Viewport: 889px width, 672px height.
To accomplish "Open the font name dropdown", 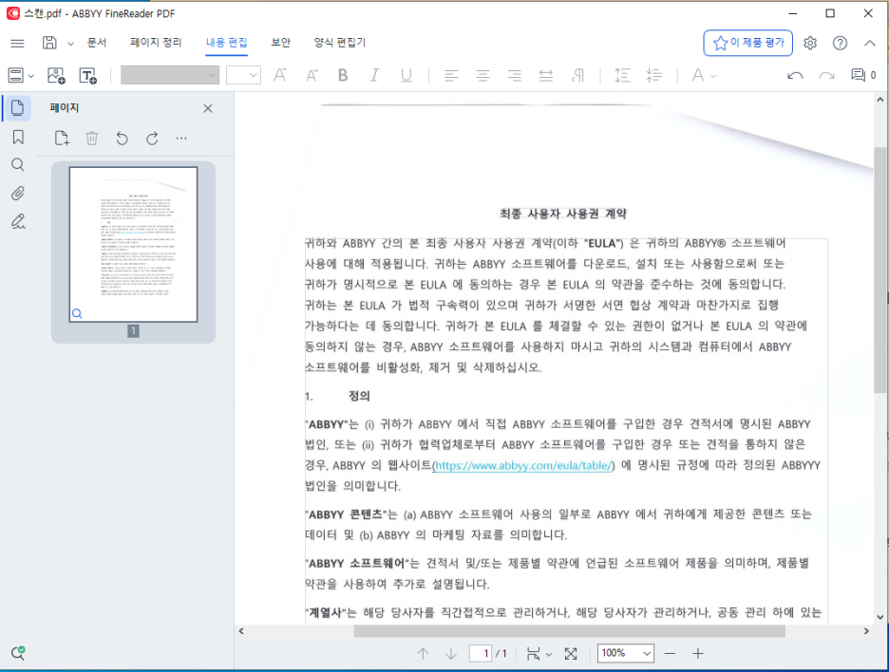I will click(170, 75).
